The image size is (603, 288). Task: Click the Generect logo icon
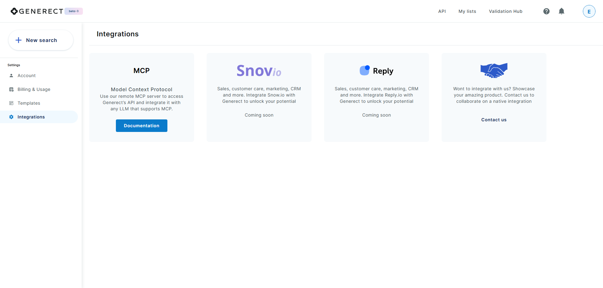click(x=14, y=11)
